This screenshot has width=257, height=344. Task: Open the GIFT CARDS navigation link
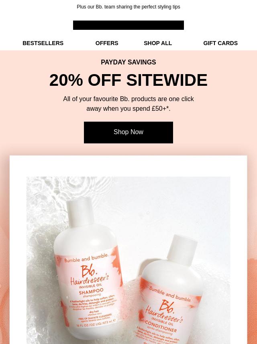tap(220, 43)
